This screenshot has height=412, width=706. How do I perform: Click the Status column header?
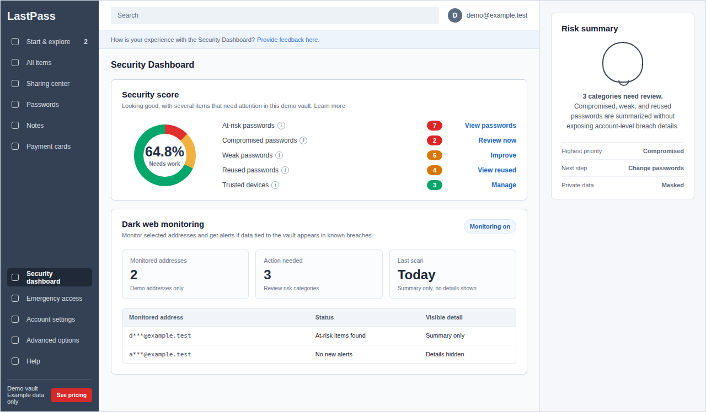tap(324, 317)
